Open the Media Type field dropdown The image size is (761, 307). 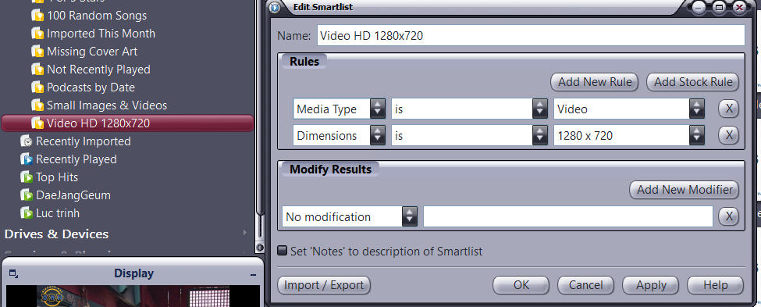tap(378, 109)
